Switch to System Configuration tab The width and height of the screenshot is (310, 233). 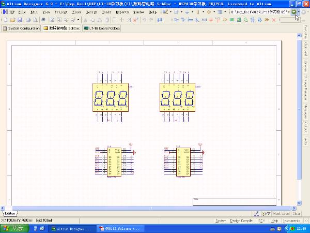tap(21, 28)
